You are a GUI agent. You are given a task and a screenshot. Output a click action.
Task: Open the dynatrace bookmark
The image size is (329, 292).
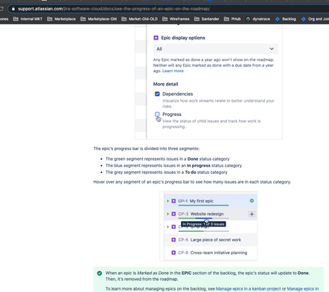tap(258, 19)
